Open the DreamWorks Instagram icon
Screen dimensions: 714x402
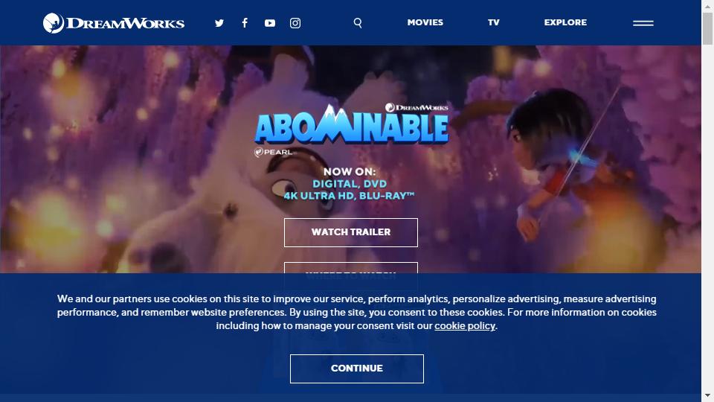[x=295, y=23]
